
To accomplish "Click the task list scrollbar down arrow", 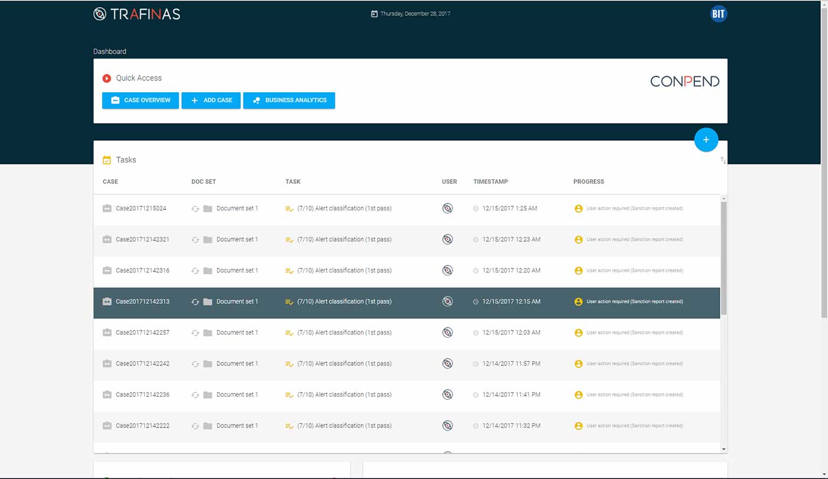I will [x=724, y=449].
